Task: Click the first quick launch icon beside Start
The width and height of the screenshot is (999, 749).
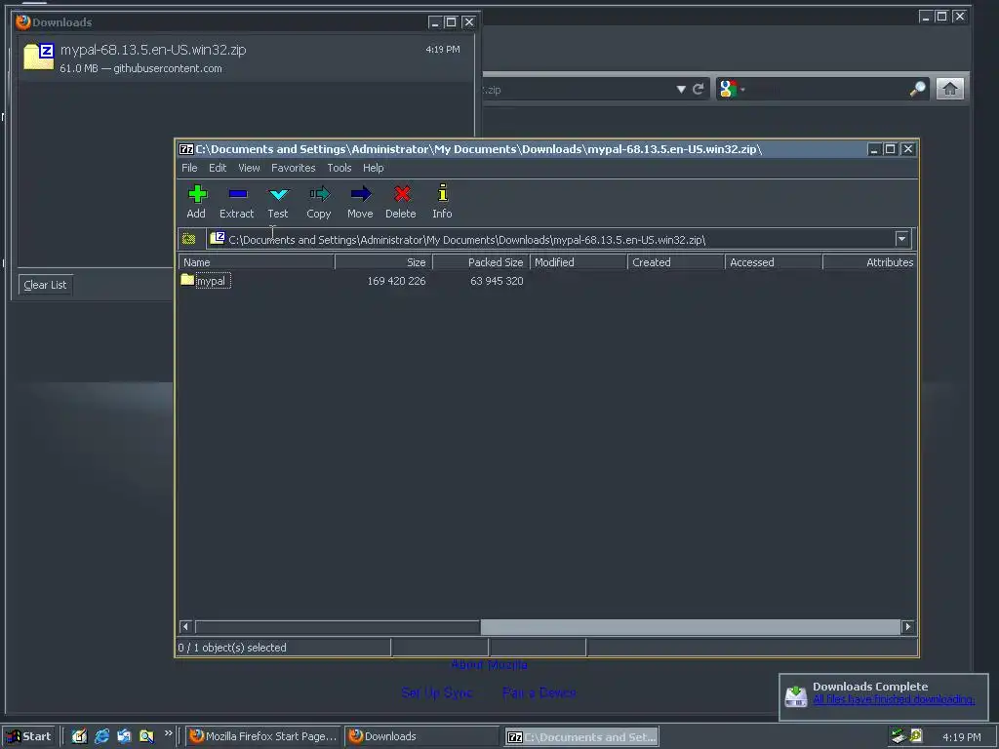Action: [79, 736]
